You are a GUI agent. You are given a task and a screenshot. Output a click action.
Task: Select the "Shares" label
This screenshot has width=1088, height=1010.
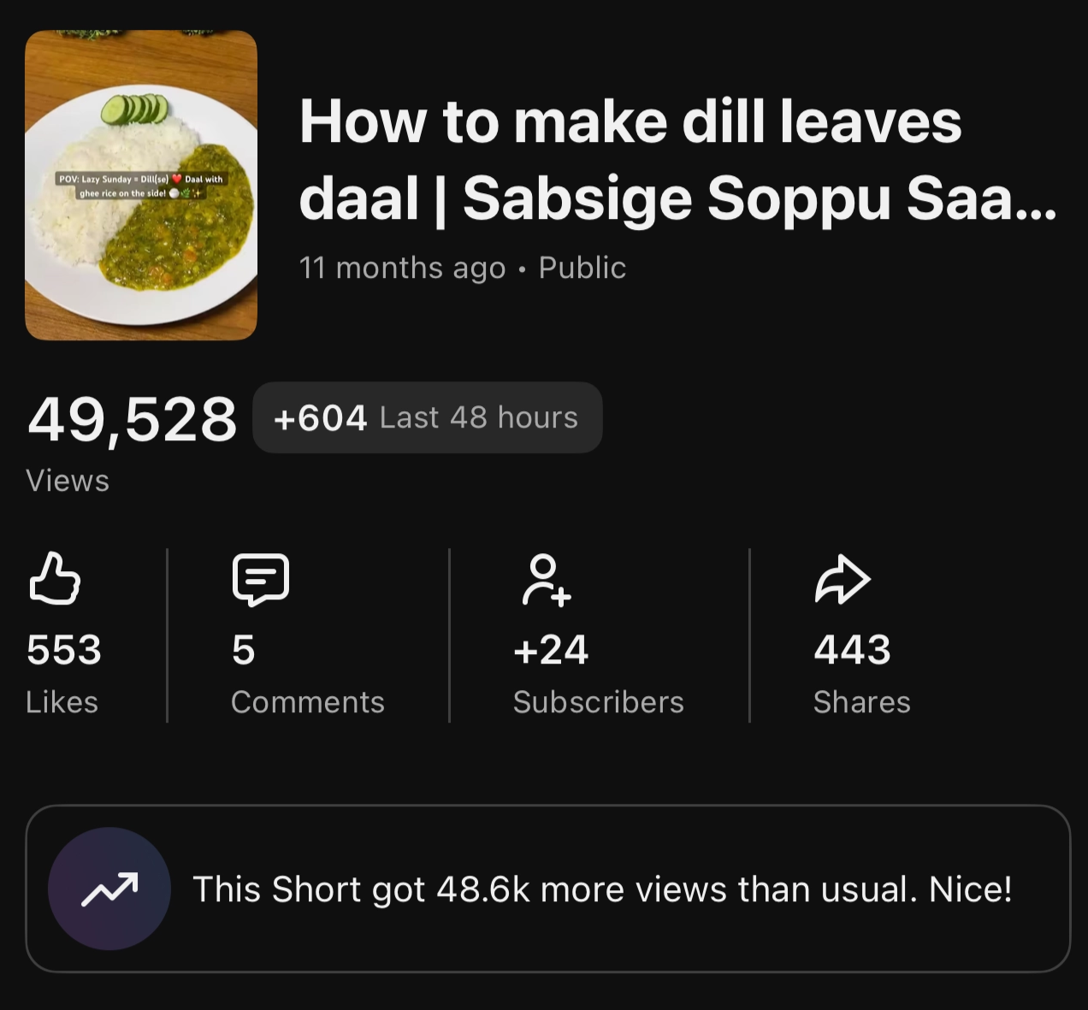(861, 702)
